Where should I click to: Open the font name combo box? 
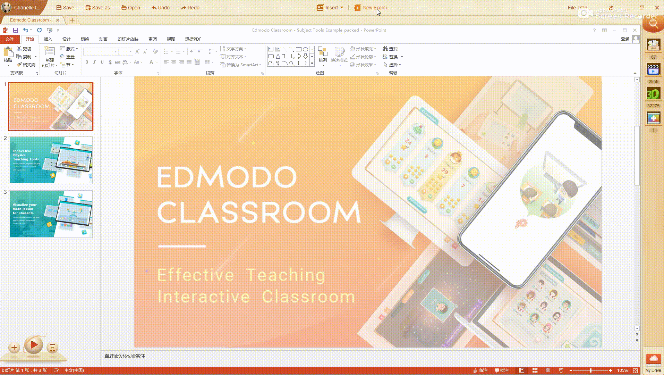pos(100,52)
